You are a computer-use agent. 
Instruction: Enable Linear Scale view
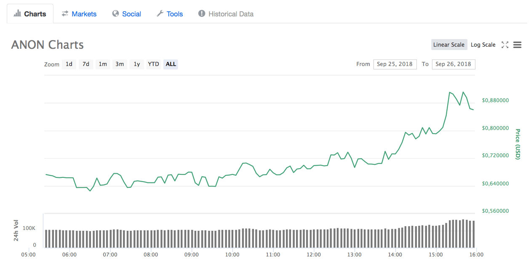point(449,45)
